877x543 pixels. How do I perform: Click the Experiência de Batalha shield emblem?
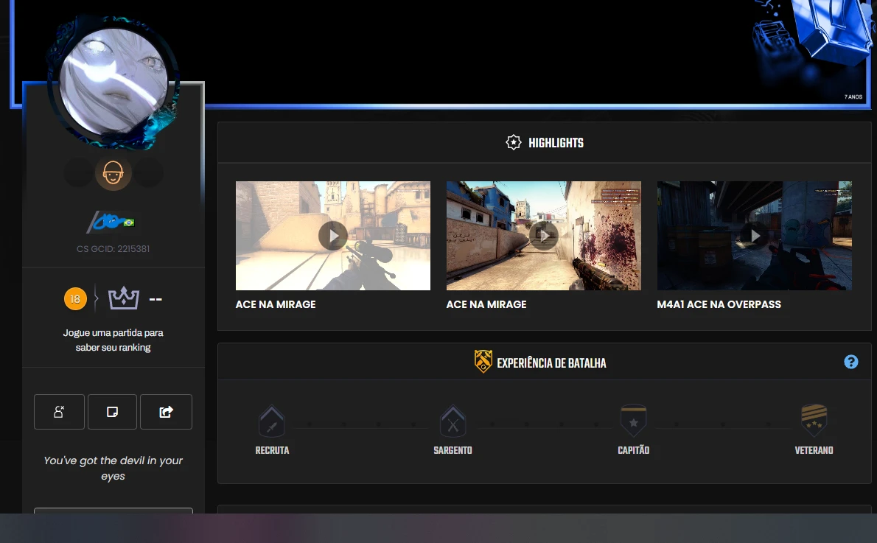pos(483,362)
